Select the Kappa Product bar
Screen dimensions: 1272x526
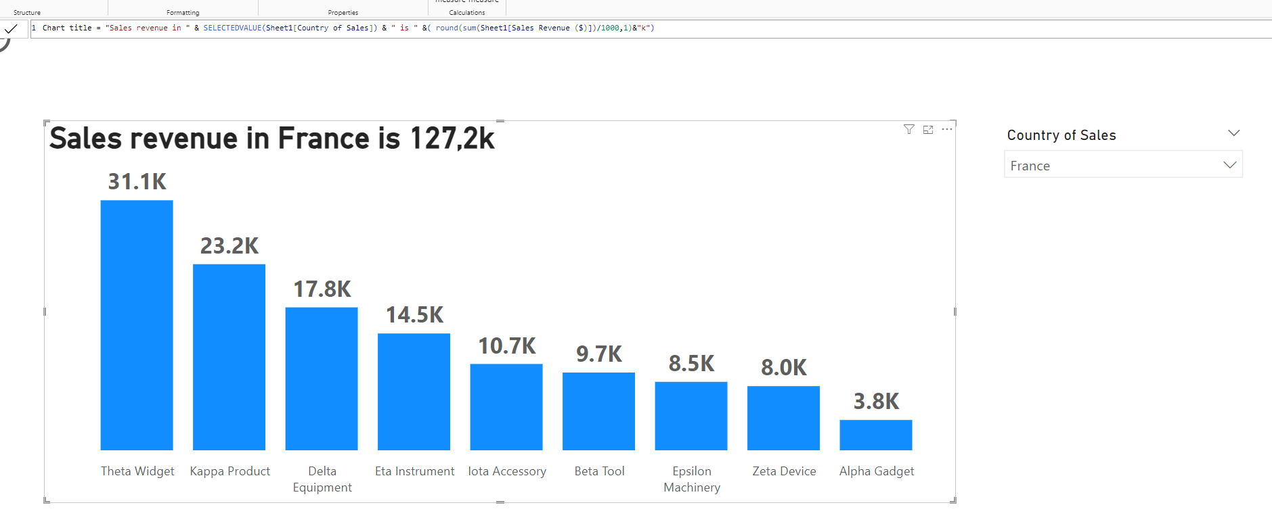click(x=229, y=357)
